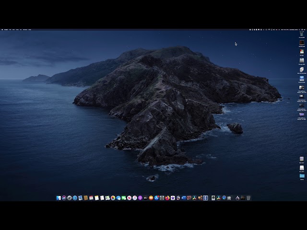This screenshot has width=307, height=230.
Task: Open the Contacts brown book icon
Action: (86, 198)
